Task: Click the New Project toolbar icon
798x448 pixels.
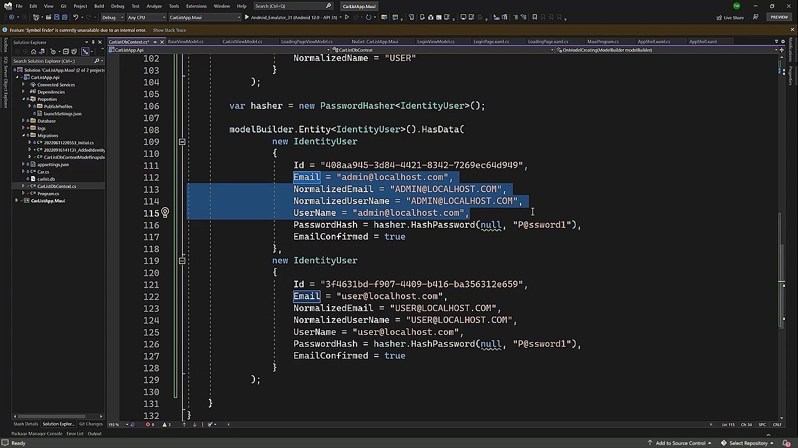Action: pyautogui.click(x=36, y=17)
